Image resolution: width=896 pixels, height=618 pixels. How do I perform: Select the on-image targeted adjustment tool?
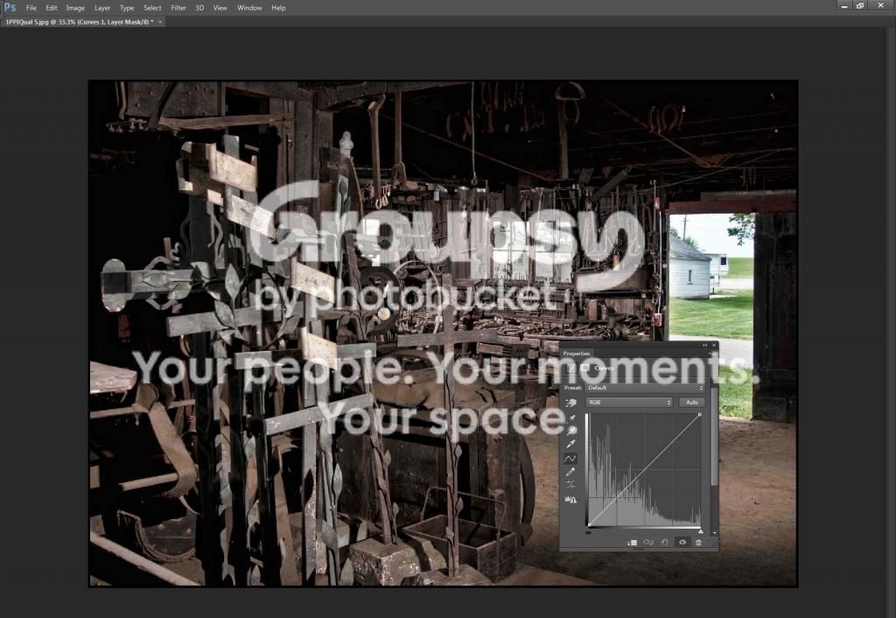(570, 403)
